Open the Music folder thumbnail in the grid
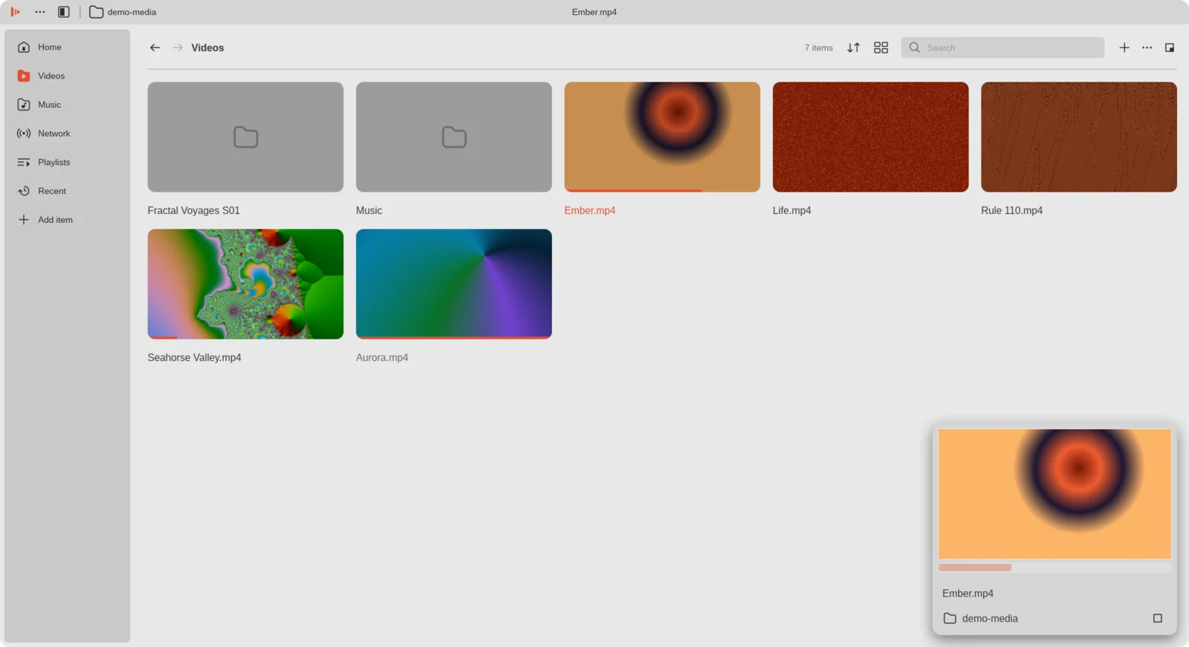 [454, 137]
